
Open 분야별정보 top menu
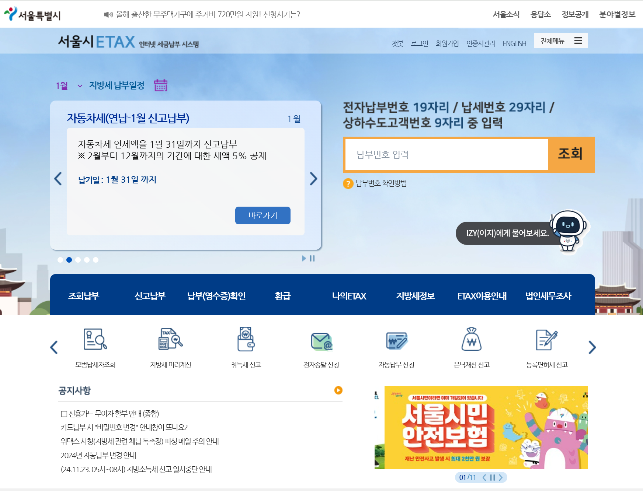(x=617, y=14)
